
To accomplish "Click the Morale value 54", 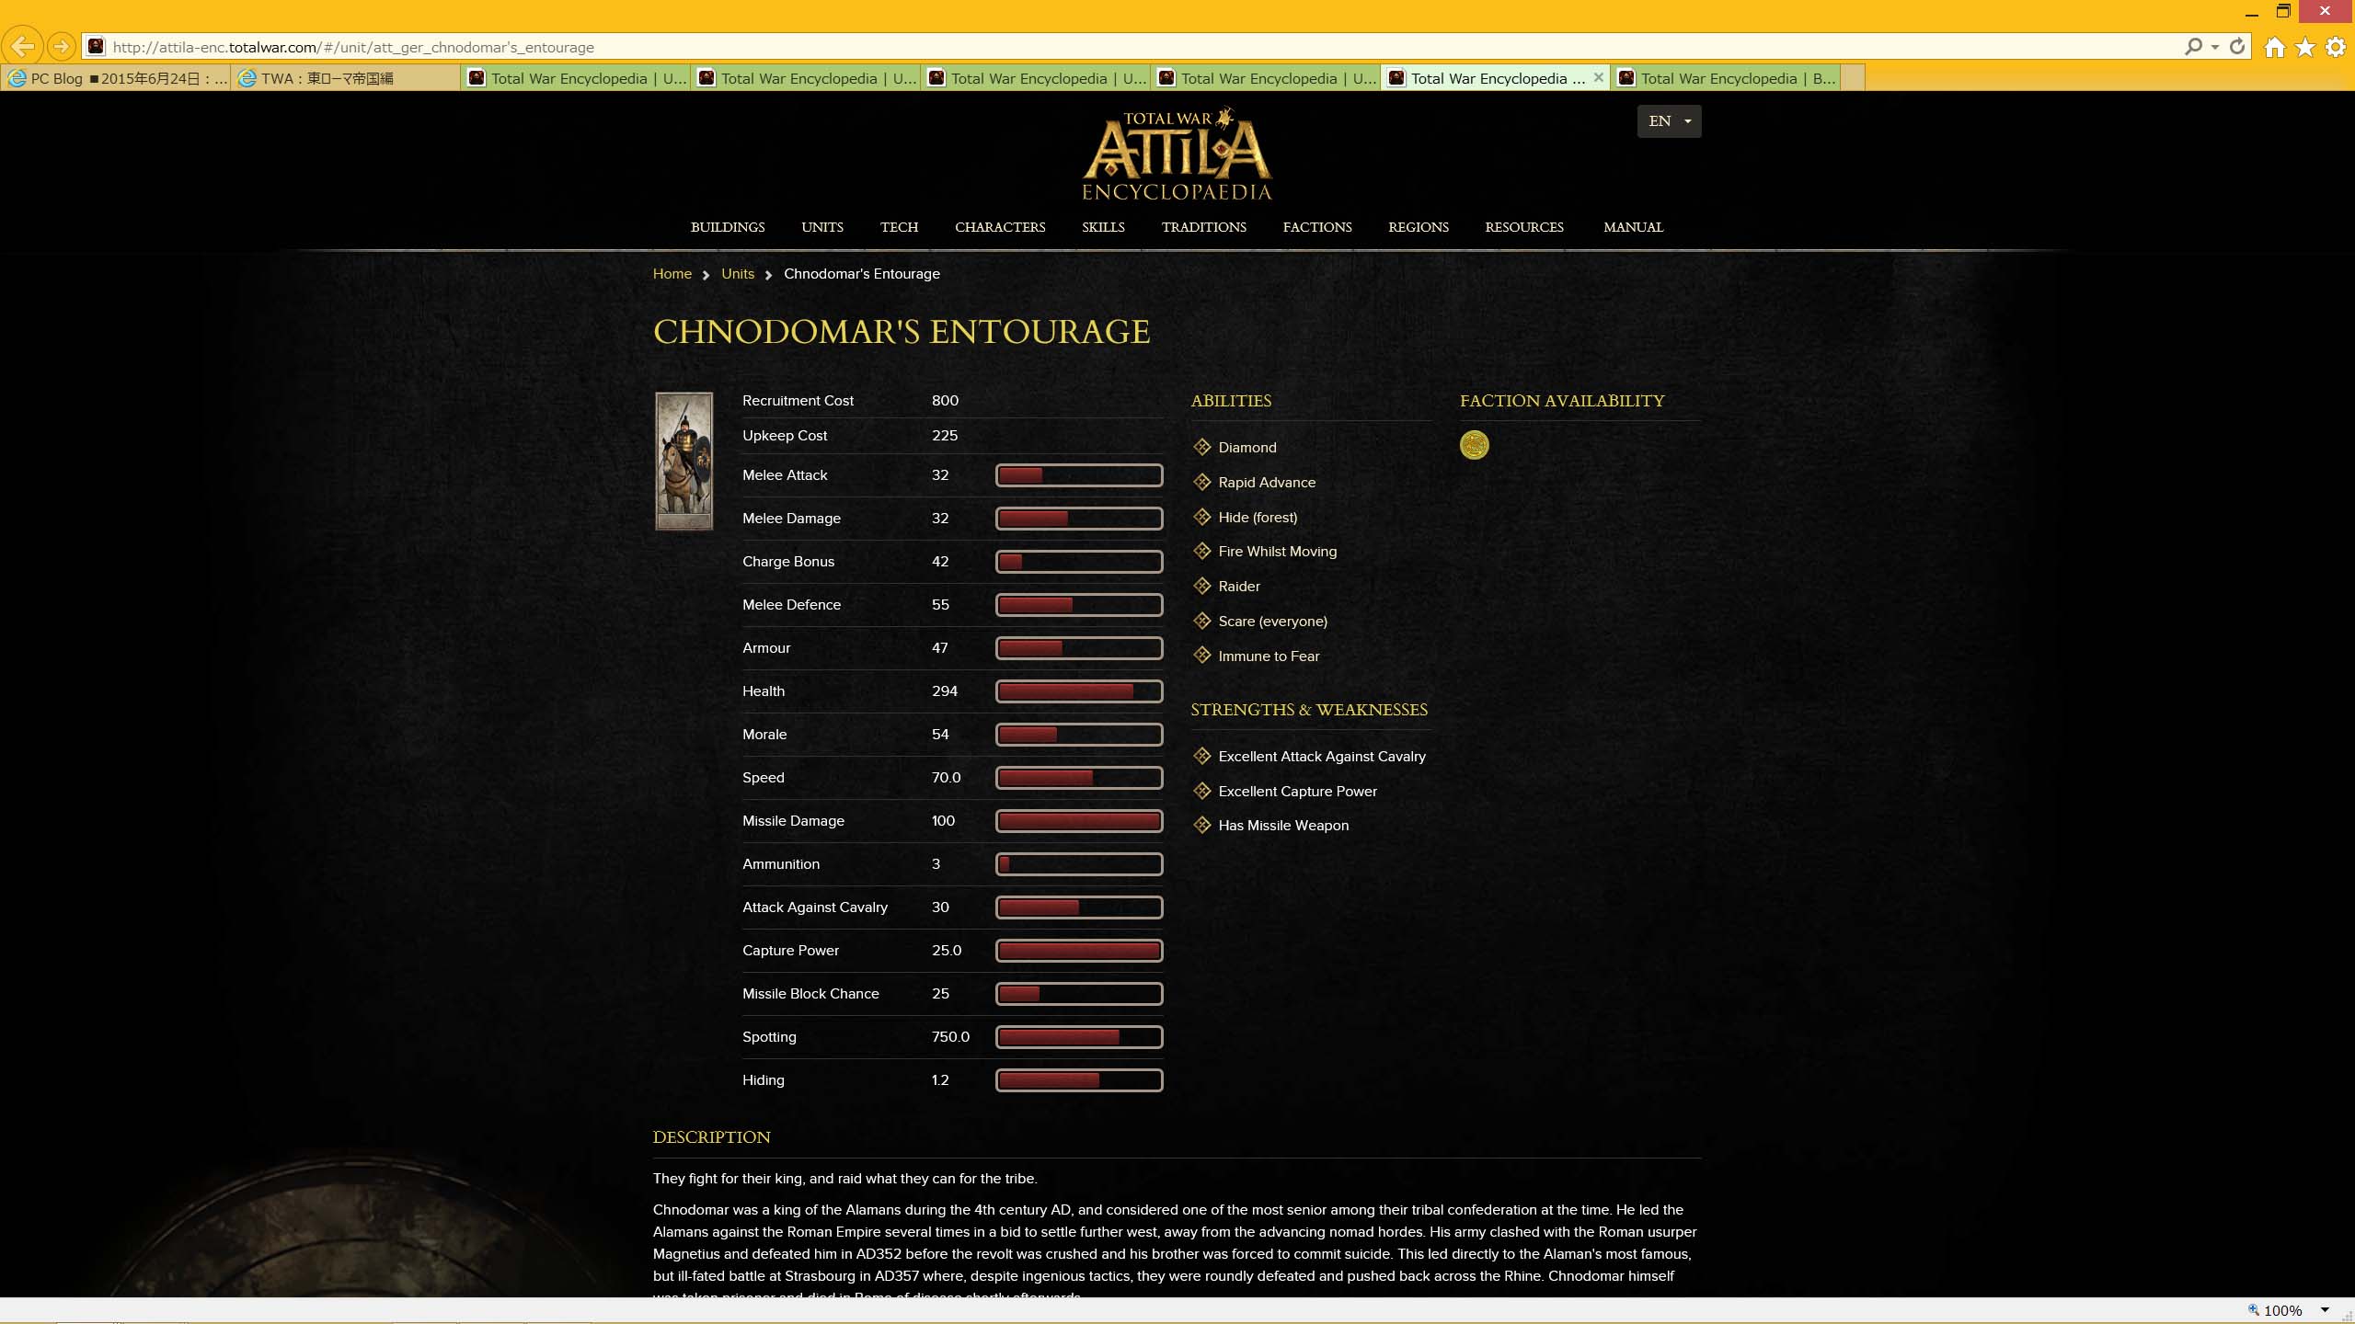I will click(x=939, y=735).
